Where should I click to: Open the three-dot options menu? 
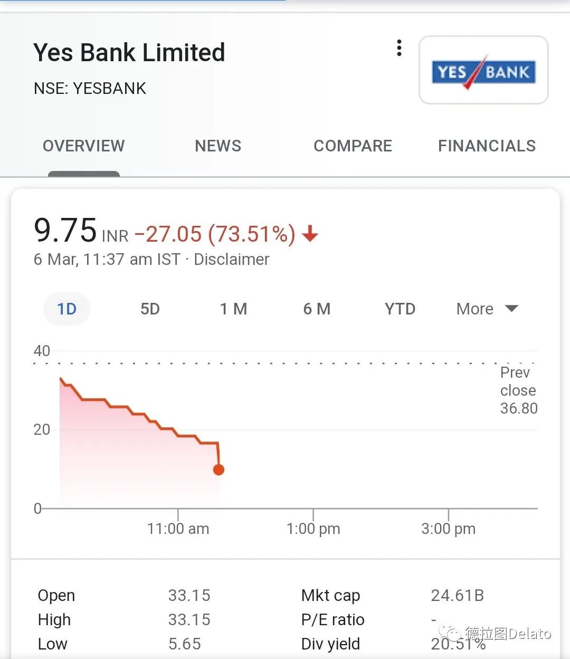tap(399, 48)
